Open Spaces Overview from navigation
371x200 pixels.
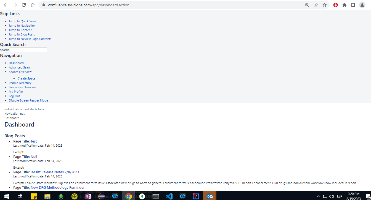(20, 72)
